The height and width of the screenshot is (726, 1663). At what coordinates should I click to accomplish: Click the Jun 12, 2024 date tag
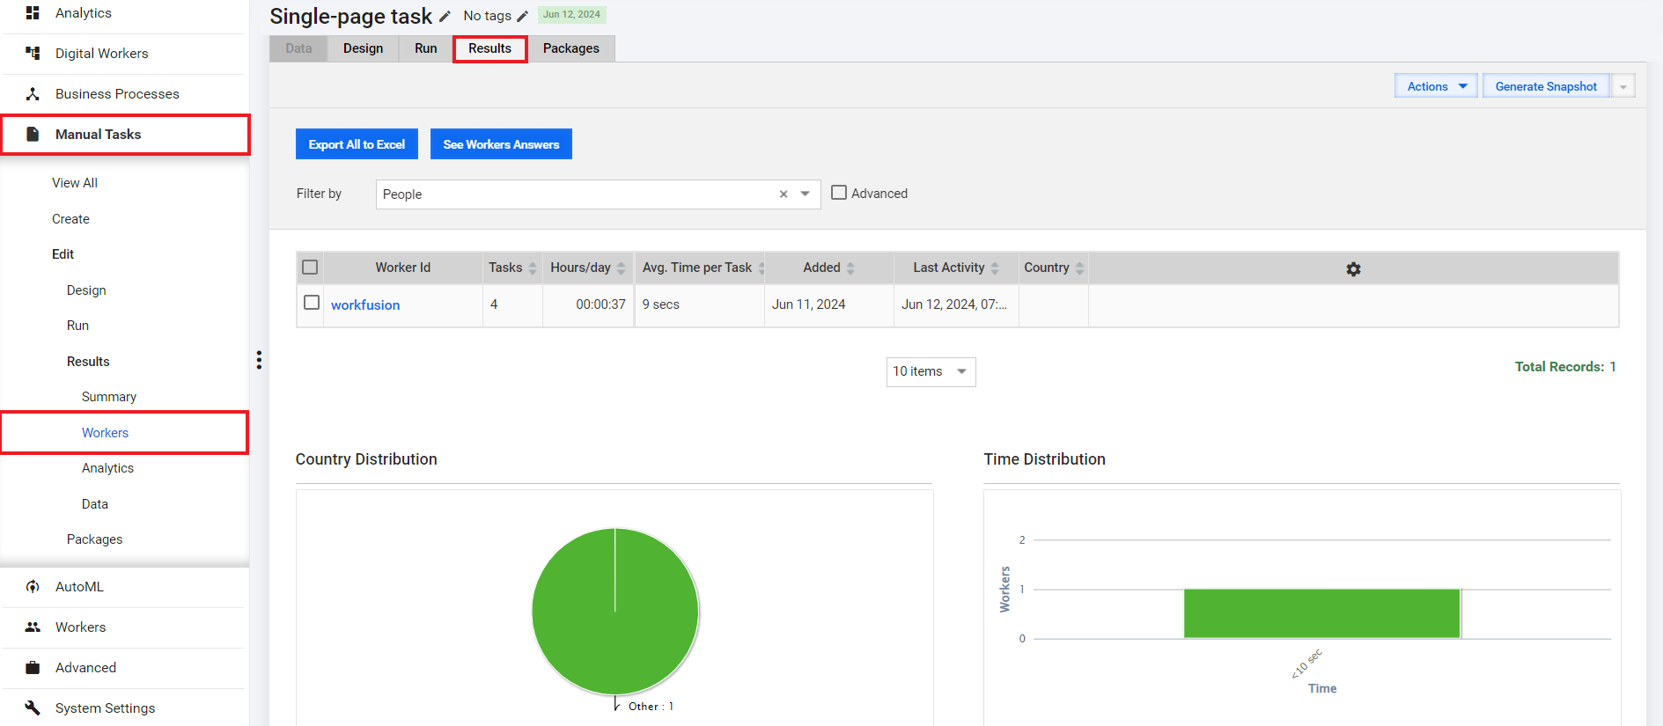click(x=571, y=14)
